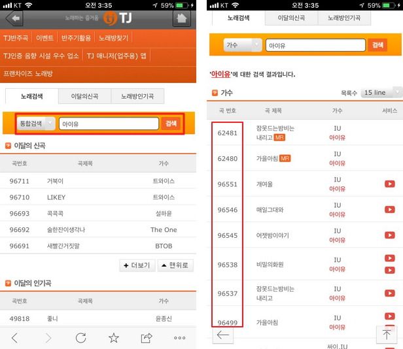Image resolution: width=403 pixels, height=349 pixels.
Task: Open 통합검색 search-type dropdown
Action: [x=36, y=124]
